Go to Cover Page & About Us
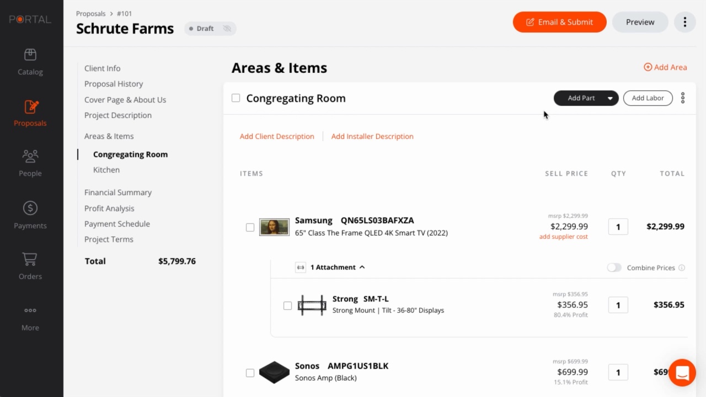Image resolution: width=706 pixels, height=397 pixels. (125, 100)
